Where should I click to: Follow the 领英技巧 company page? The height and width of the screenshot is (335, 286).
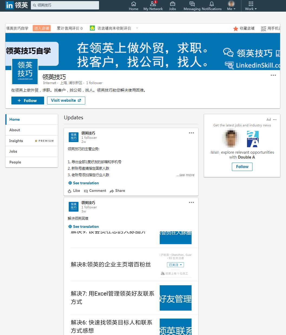coord(28,100)
